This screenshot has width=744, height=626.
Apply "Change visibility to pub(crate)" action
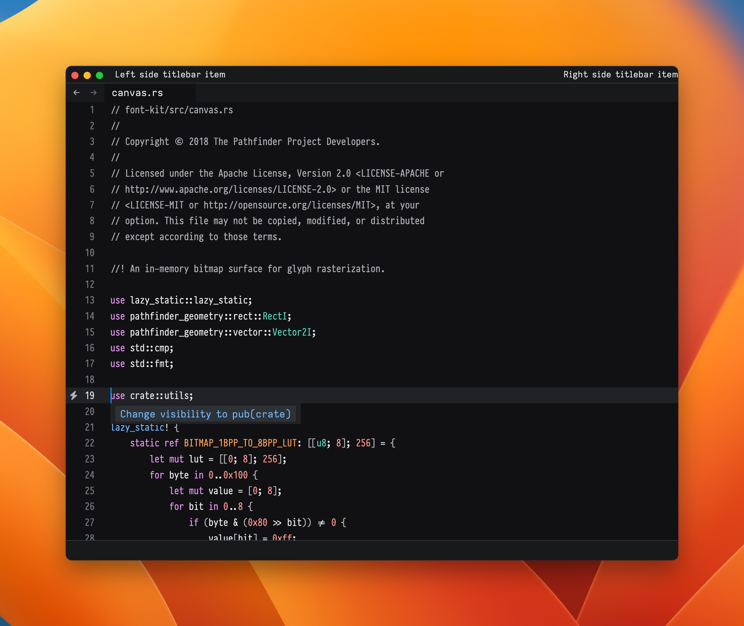click(205, 414)
